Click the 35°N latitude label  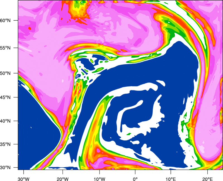(5, 144)
